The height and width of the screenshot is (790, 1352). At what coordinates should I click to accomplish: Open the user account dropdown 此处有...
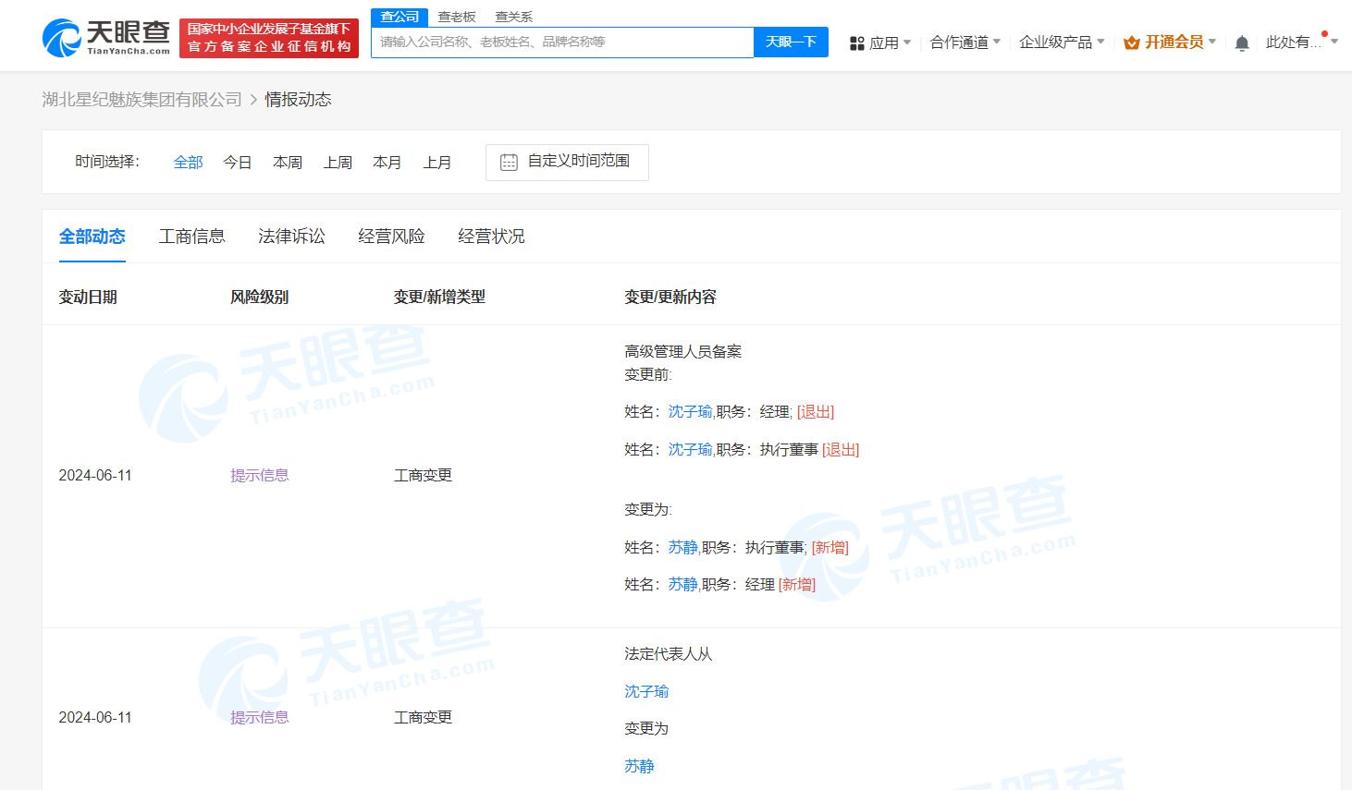pos(1302,43)
